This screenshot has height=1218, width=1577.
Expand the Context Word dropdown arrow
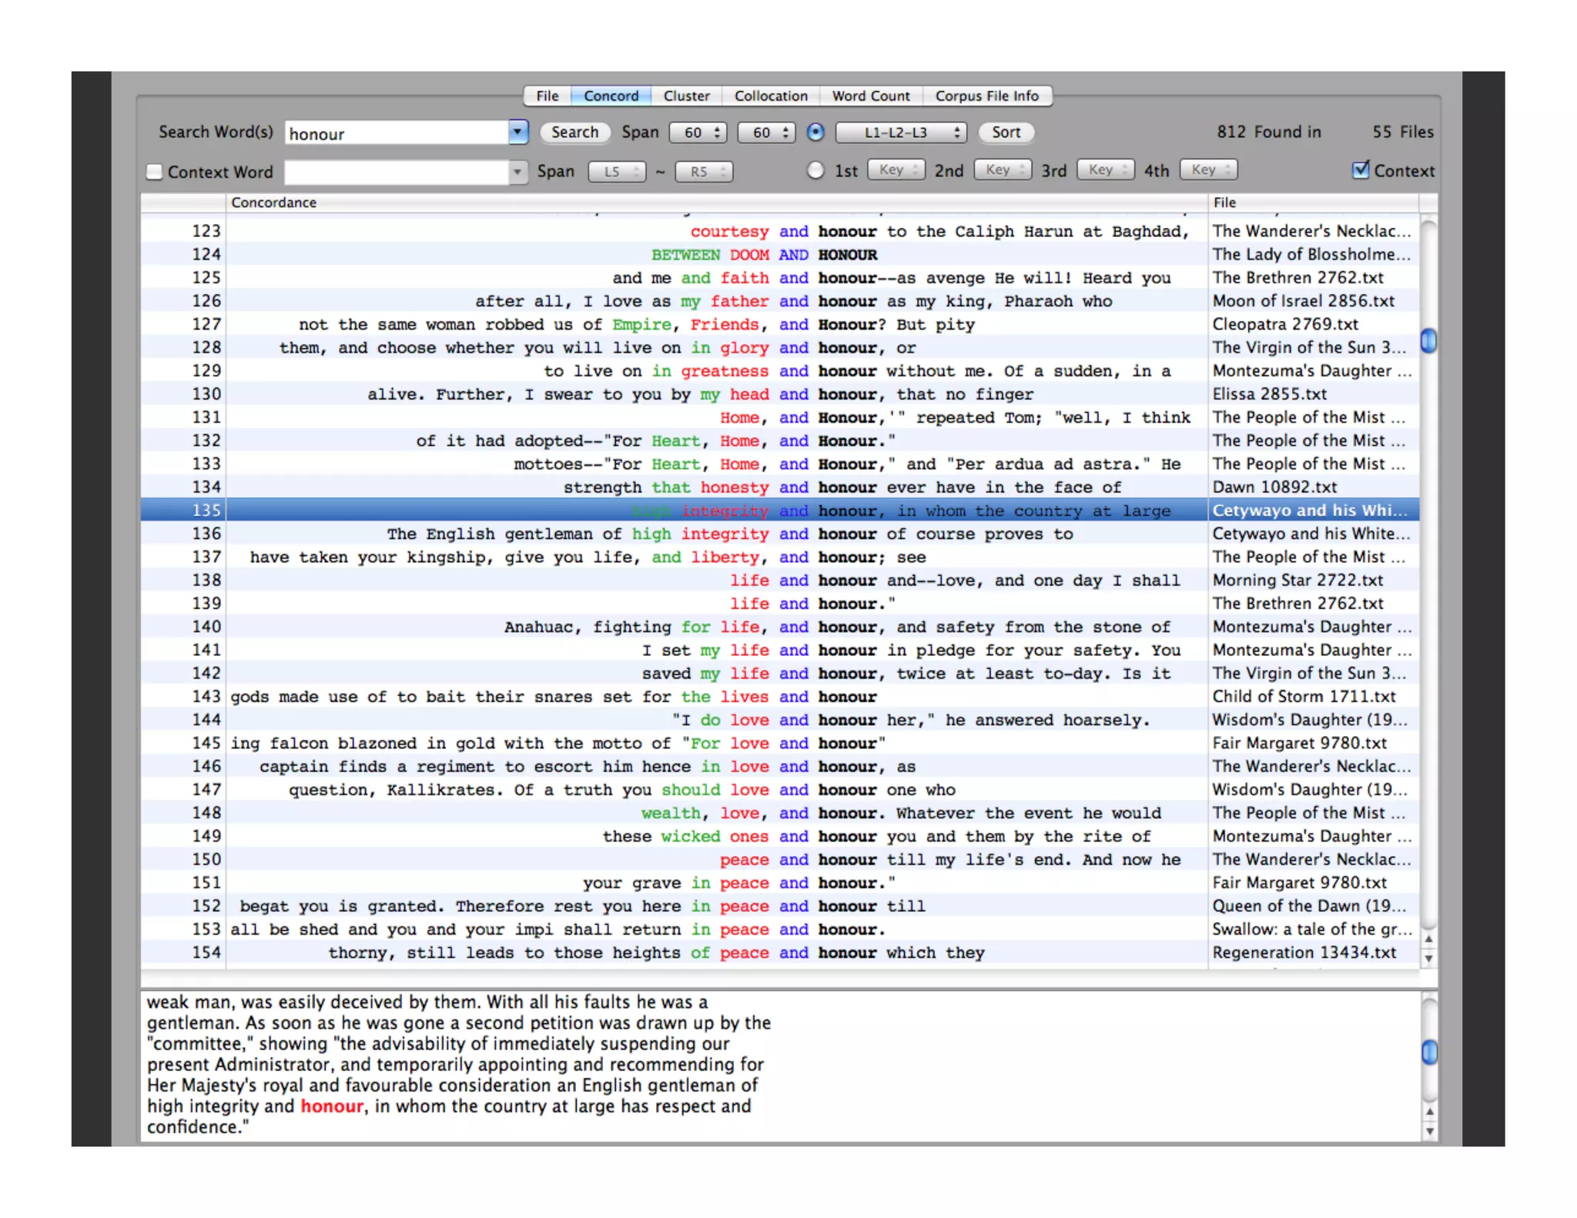(x=518, y=172)
